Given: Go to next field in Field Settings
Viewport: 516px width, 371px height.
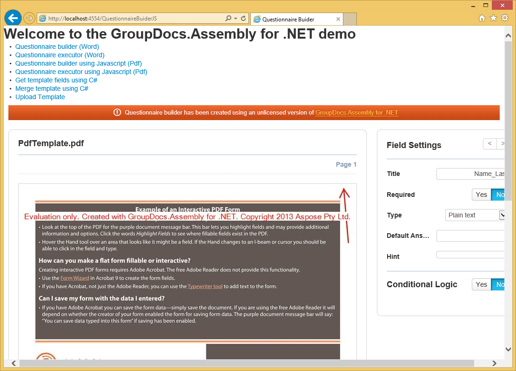Looking at the screenshot, I should pos(502,143).
